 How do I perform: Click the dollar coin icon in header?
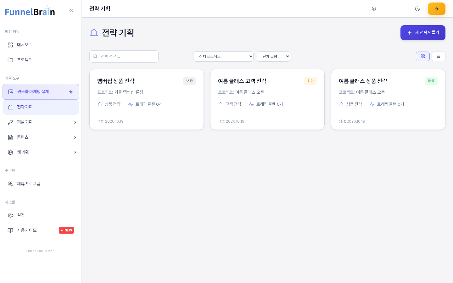tap(374, 9)
